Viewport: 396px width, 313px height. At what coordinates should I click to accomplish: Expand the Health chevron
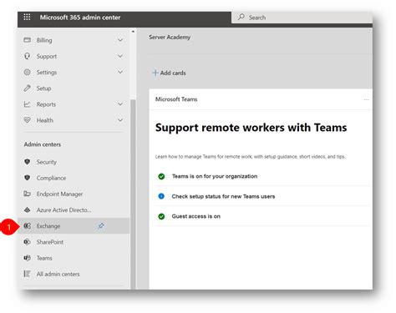120,120
